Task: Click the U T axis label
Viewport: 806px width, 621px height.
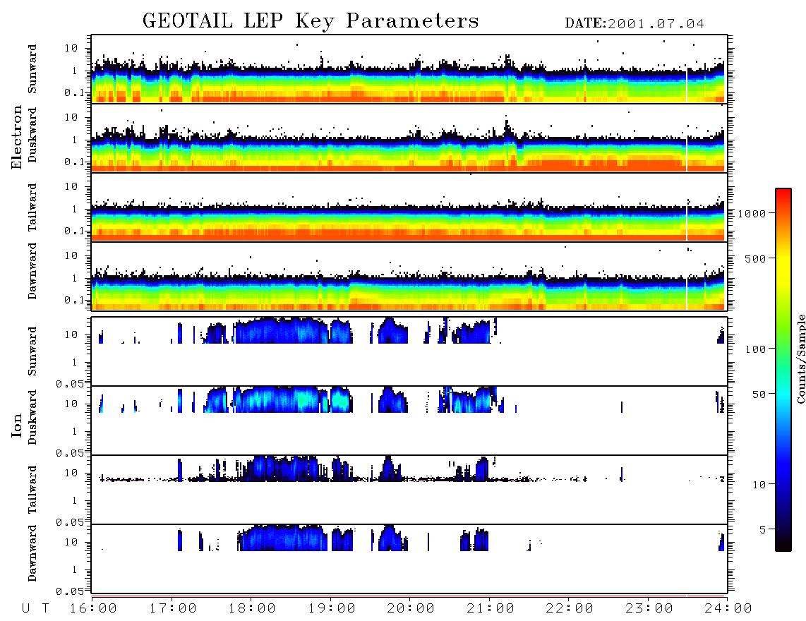Action: [x=35, y=609]
